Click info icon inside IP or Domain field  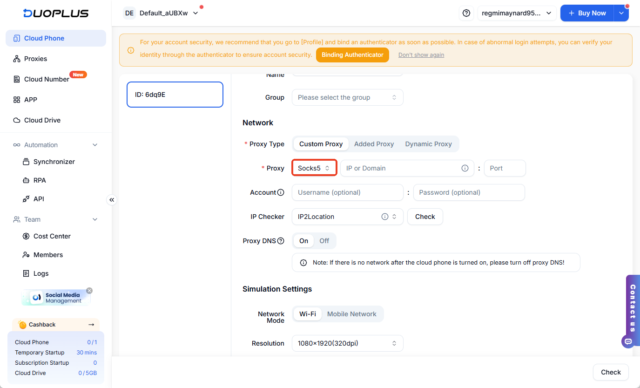point(465,168)
